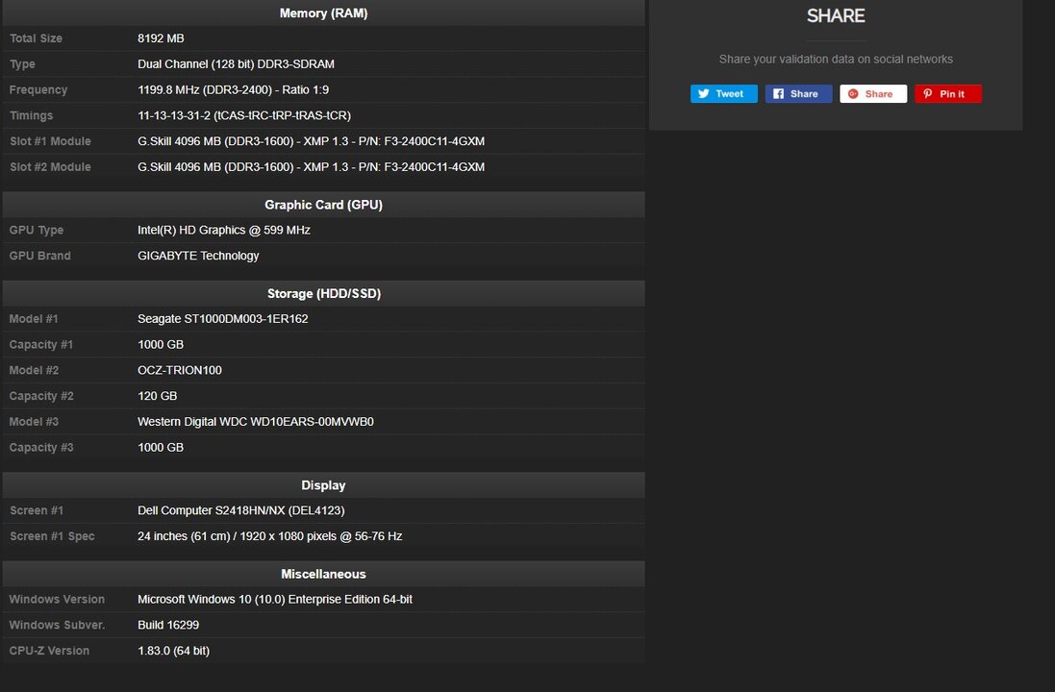Click the Twitter bird icon

[x=704, y=93]
